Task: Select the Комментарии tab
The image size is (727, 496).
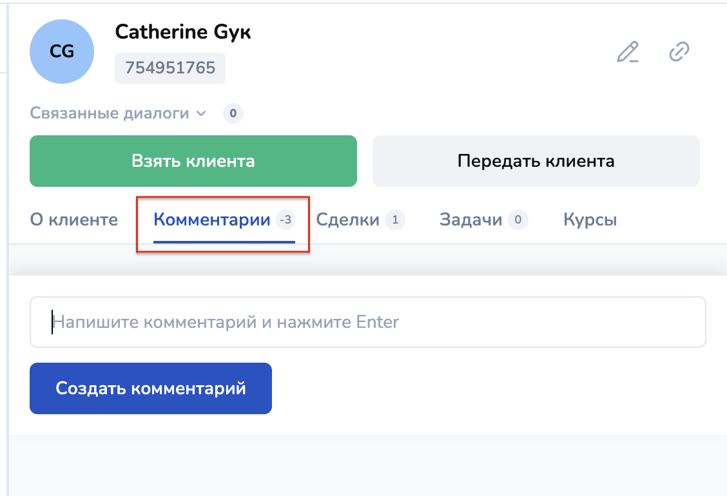Action: (212, 220)
